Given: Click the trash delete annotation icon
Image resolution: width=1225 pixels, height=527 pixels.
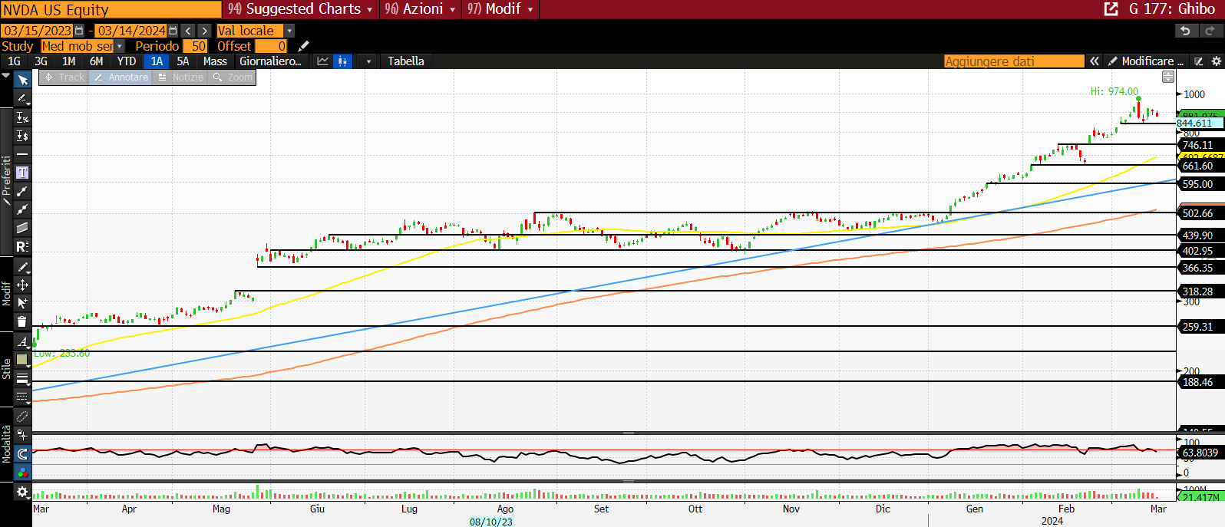Looking at the screenshot, I should [22, 322].
